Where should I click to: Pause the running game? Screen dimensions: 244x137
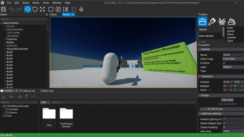(x=58, y=9)
